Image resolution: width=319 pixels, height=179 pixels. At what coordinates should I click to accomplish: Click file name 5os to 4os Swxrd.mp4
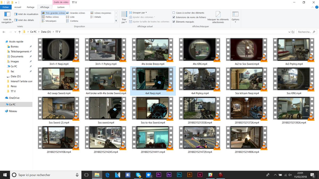tap(153, 123)
